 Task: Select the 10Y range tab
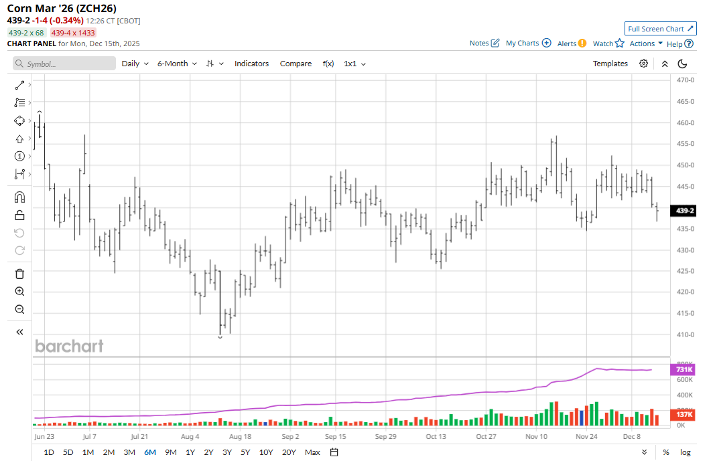266,452
